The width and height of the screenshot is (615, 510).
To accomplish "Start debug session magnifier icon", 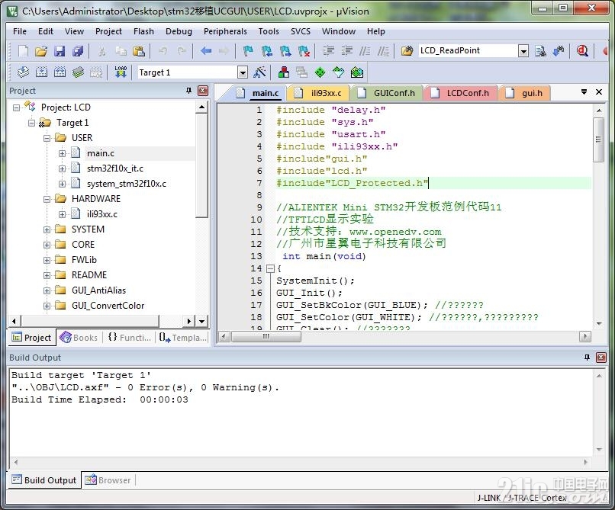I will point(582,50).
